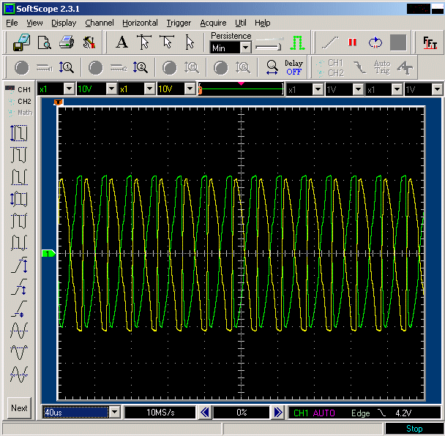This screenshot has height=436, width=445.
Task: Toggle Delay OFF control
Action: pyautogui.click(x=293, y=67)
